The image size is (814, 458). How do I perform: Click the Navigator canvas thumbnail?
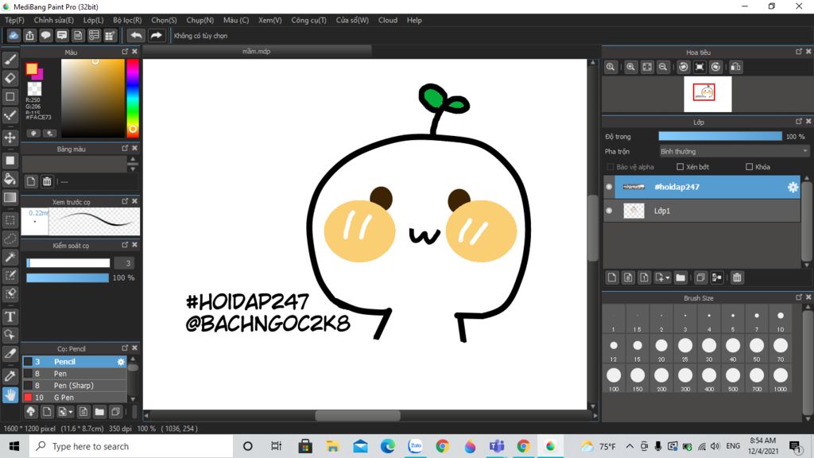pyautogui.click(x=707, y=94)
